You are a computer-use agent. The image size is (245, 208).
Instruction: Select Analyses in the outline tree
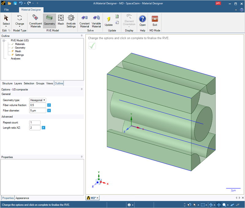[x=16, y=59]
